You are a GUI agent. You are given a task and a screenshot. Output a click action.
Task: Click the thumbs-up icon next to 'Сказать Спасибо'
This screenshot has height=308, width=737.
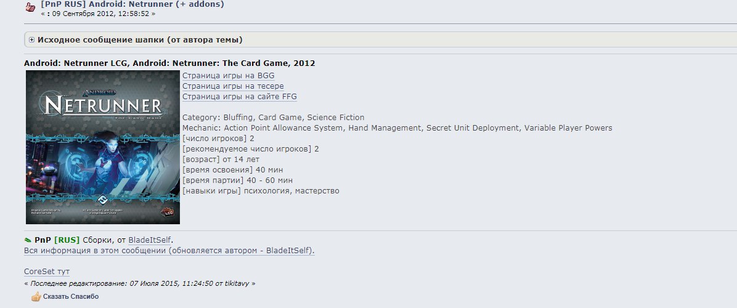tap(36, 297)
